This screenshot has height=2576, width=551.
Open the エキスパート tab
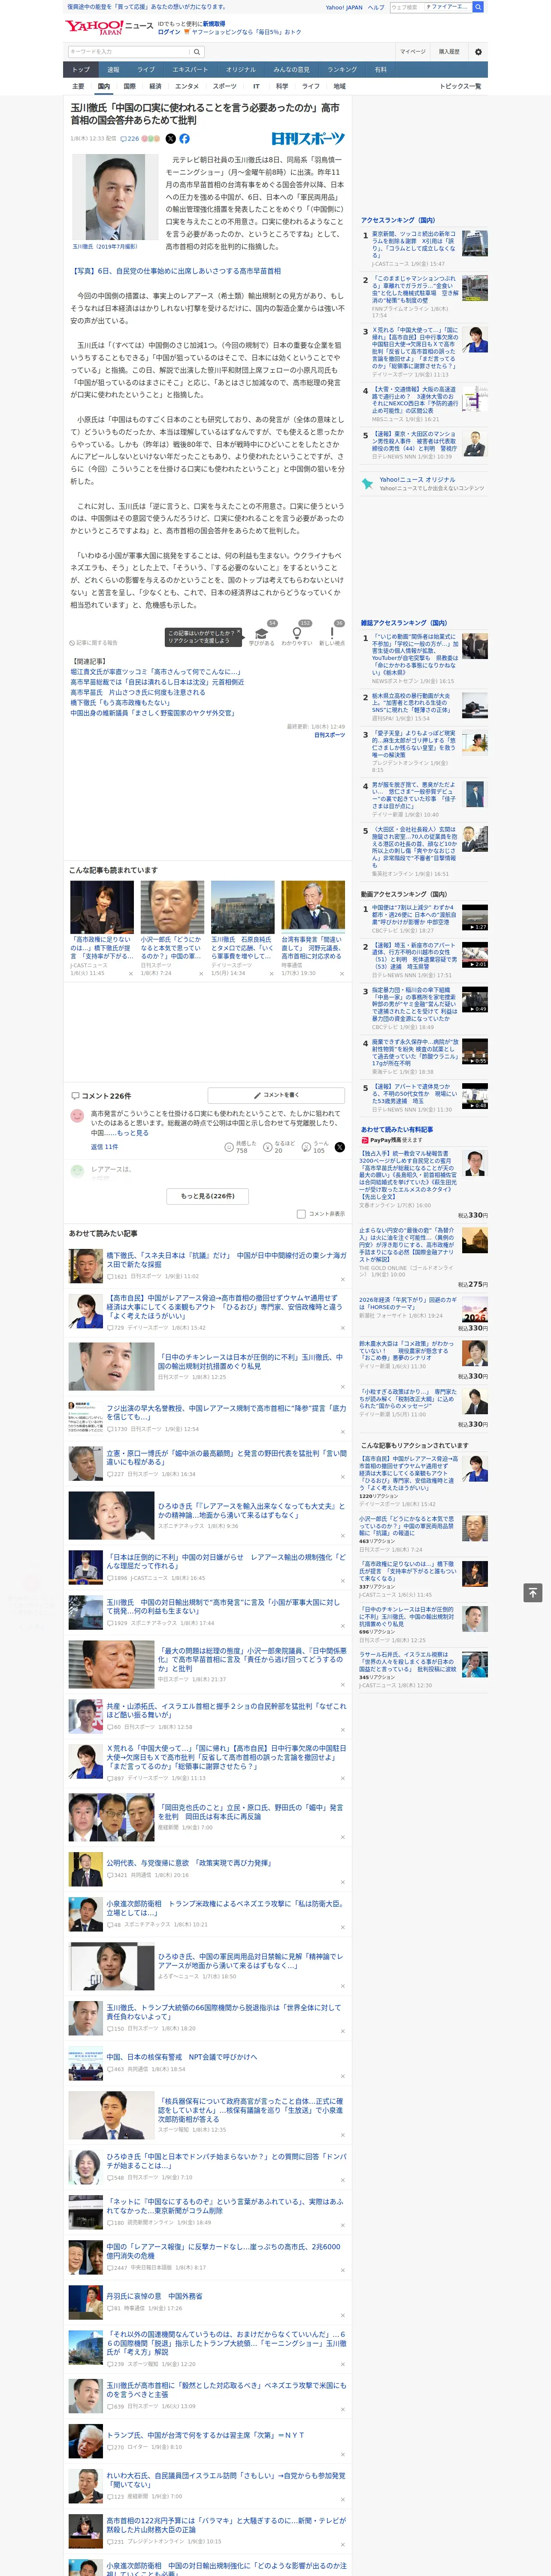tap(190, 70)
